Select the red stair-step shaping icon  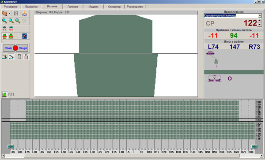4,57
